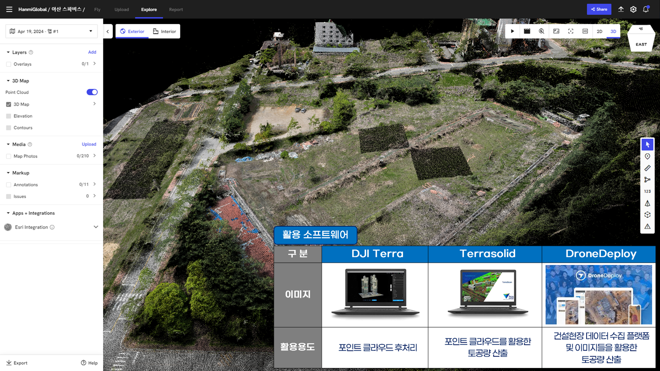Click the focus recenter view icon
660x371 pixels.
pyautogui.click(x=571, y=31)
